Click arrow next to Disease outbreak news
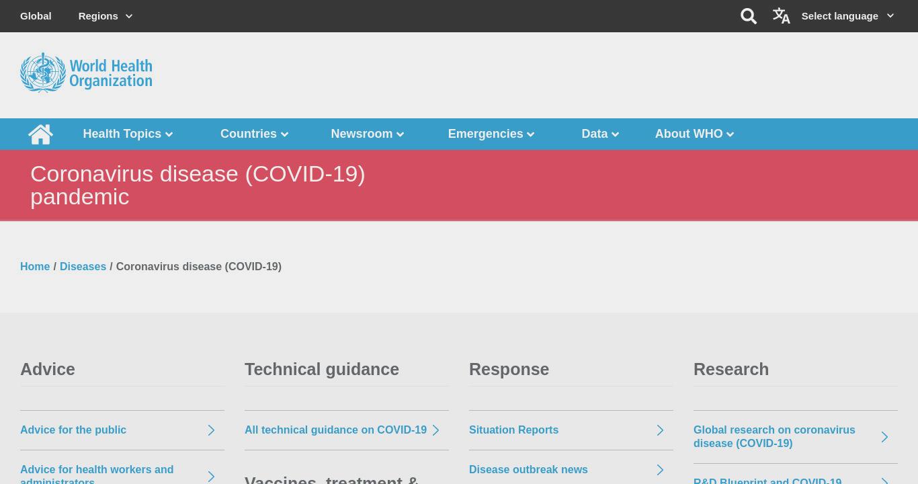Viewport: 918px width, 484px height. pos(660,470)
